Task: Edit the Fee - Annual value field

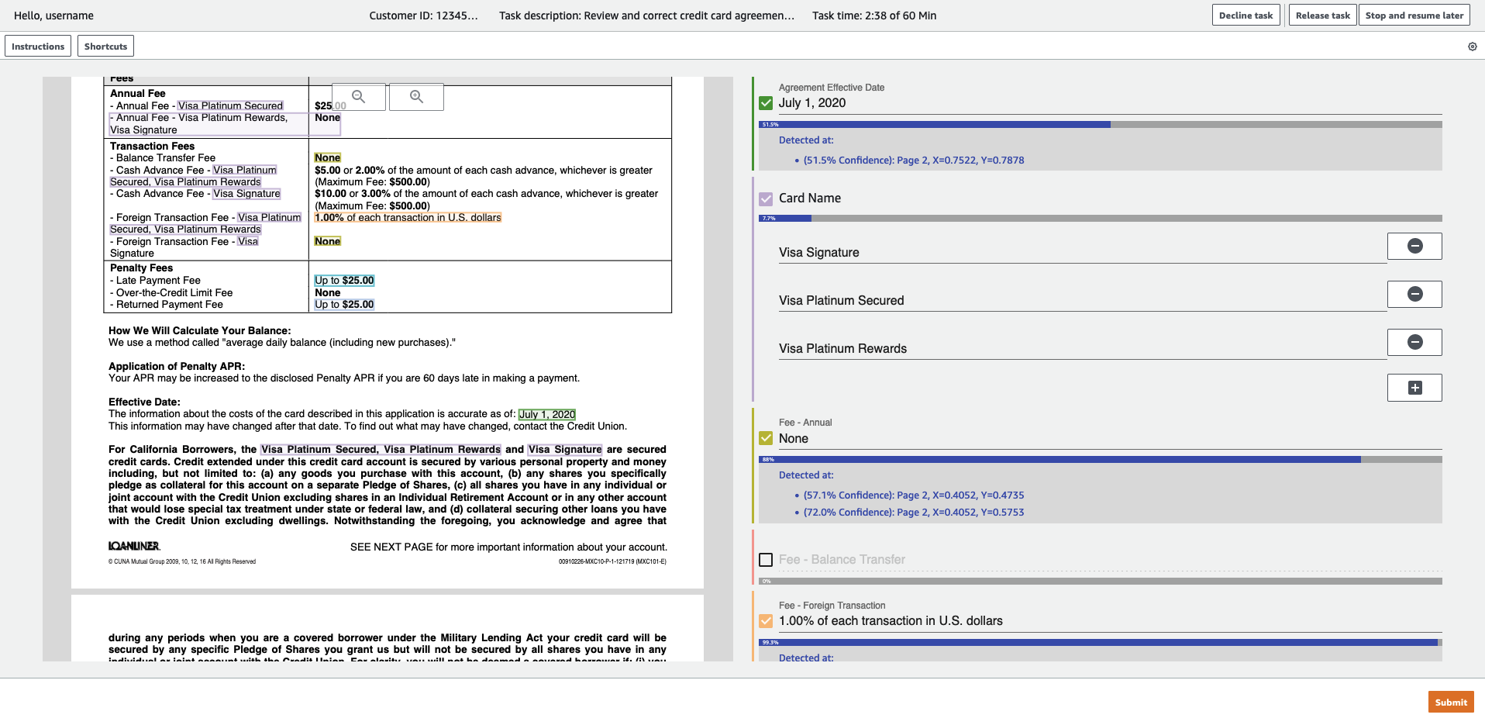Action: 1110,439
